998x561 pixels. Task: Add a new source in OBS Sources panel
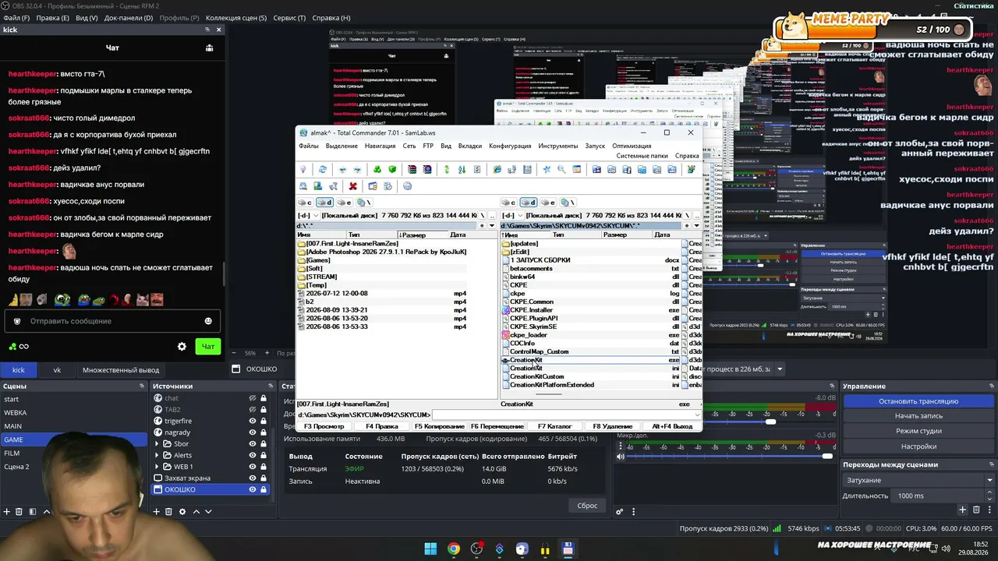pyautogui.click(x=157, y=511)
